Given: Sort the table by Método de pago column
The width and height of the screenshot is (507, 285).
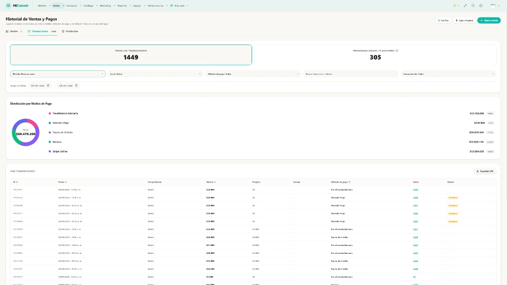Looking at the screenshot, I should [341, 182].
